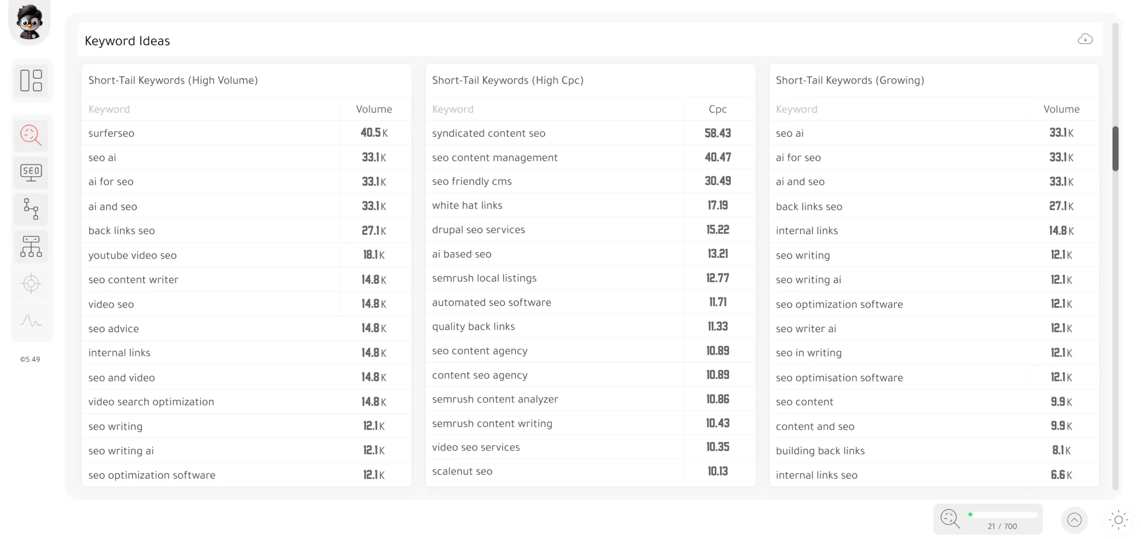Click the Volume column header in Growing table
This screenshot has width=1141, height=539.
coord(1061,109)
